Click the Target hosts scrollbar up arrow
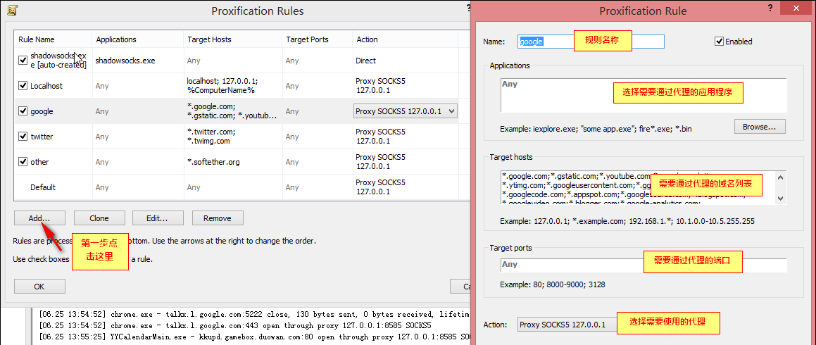 781,177
